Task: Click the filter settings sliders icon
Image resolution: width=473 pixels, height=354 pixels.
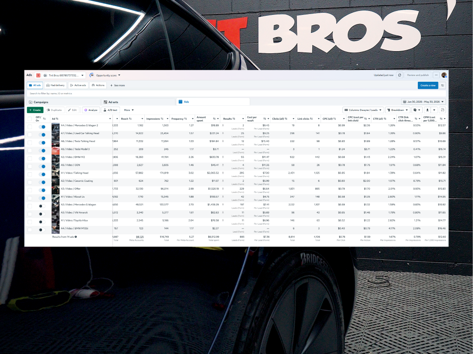Action: 442,85
